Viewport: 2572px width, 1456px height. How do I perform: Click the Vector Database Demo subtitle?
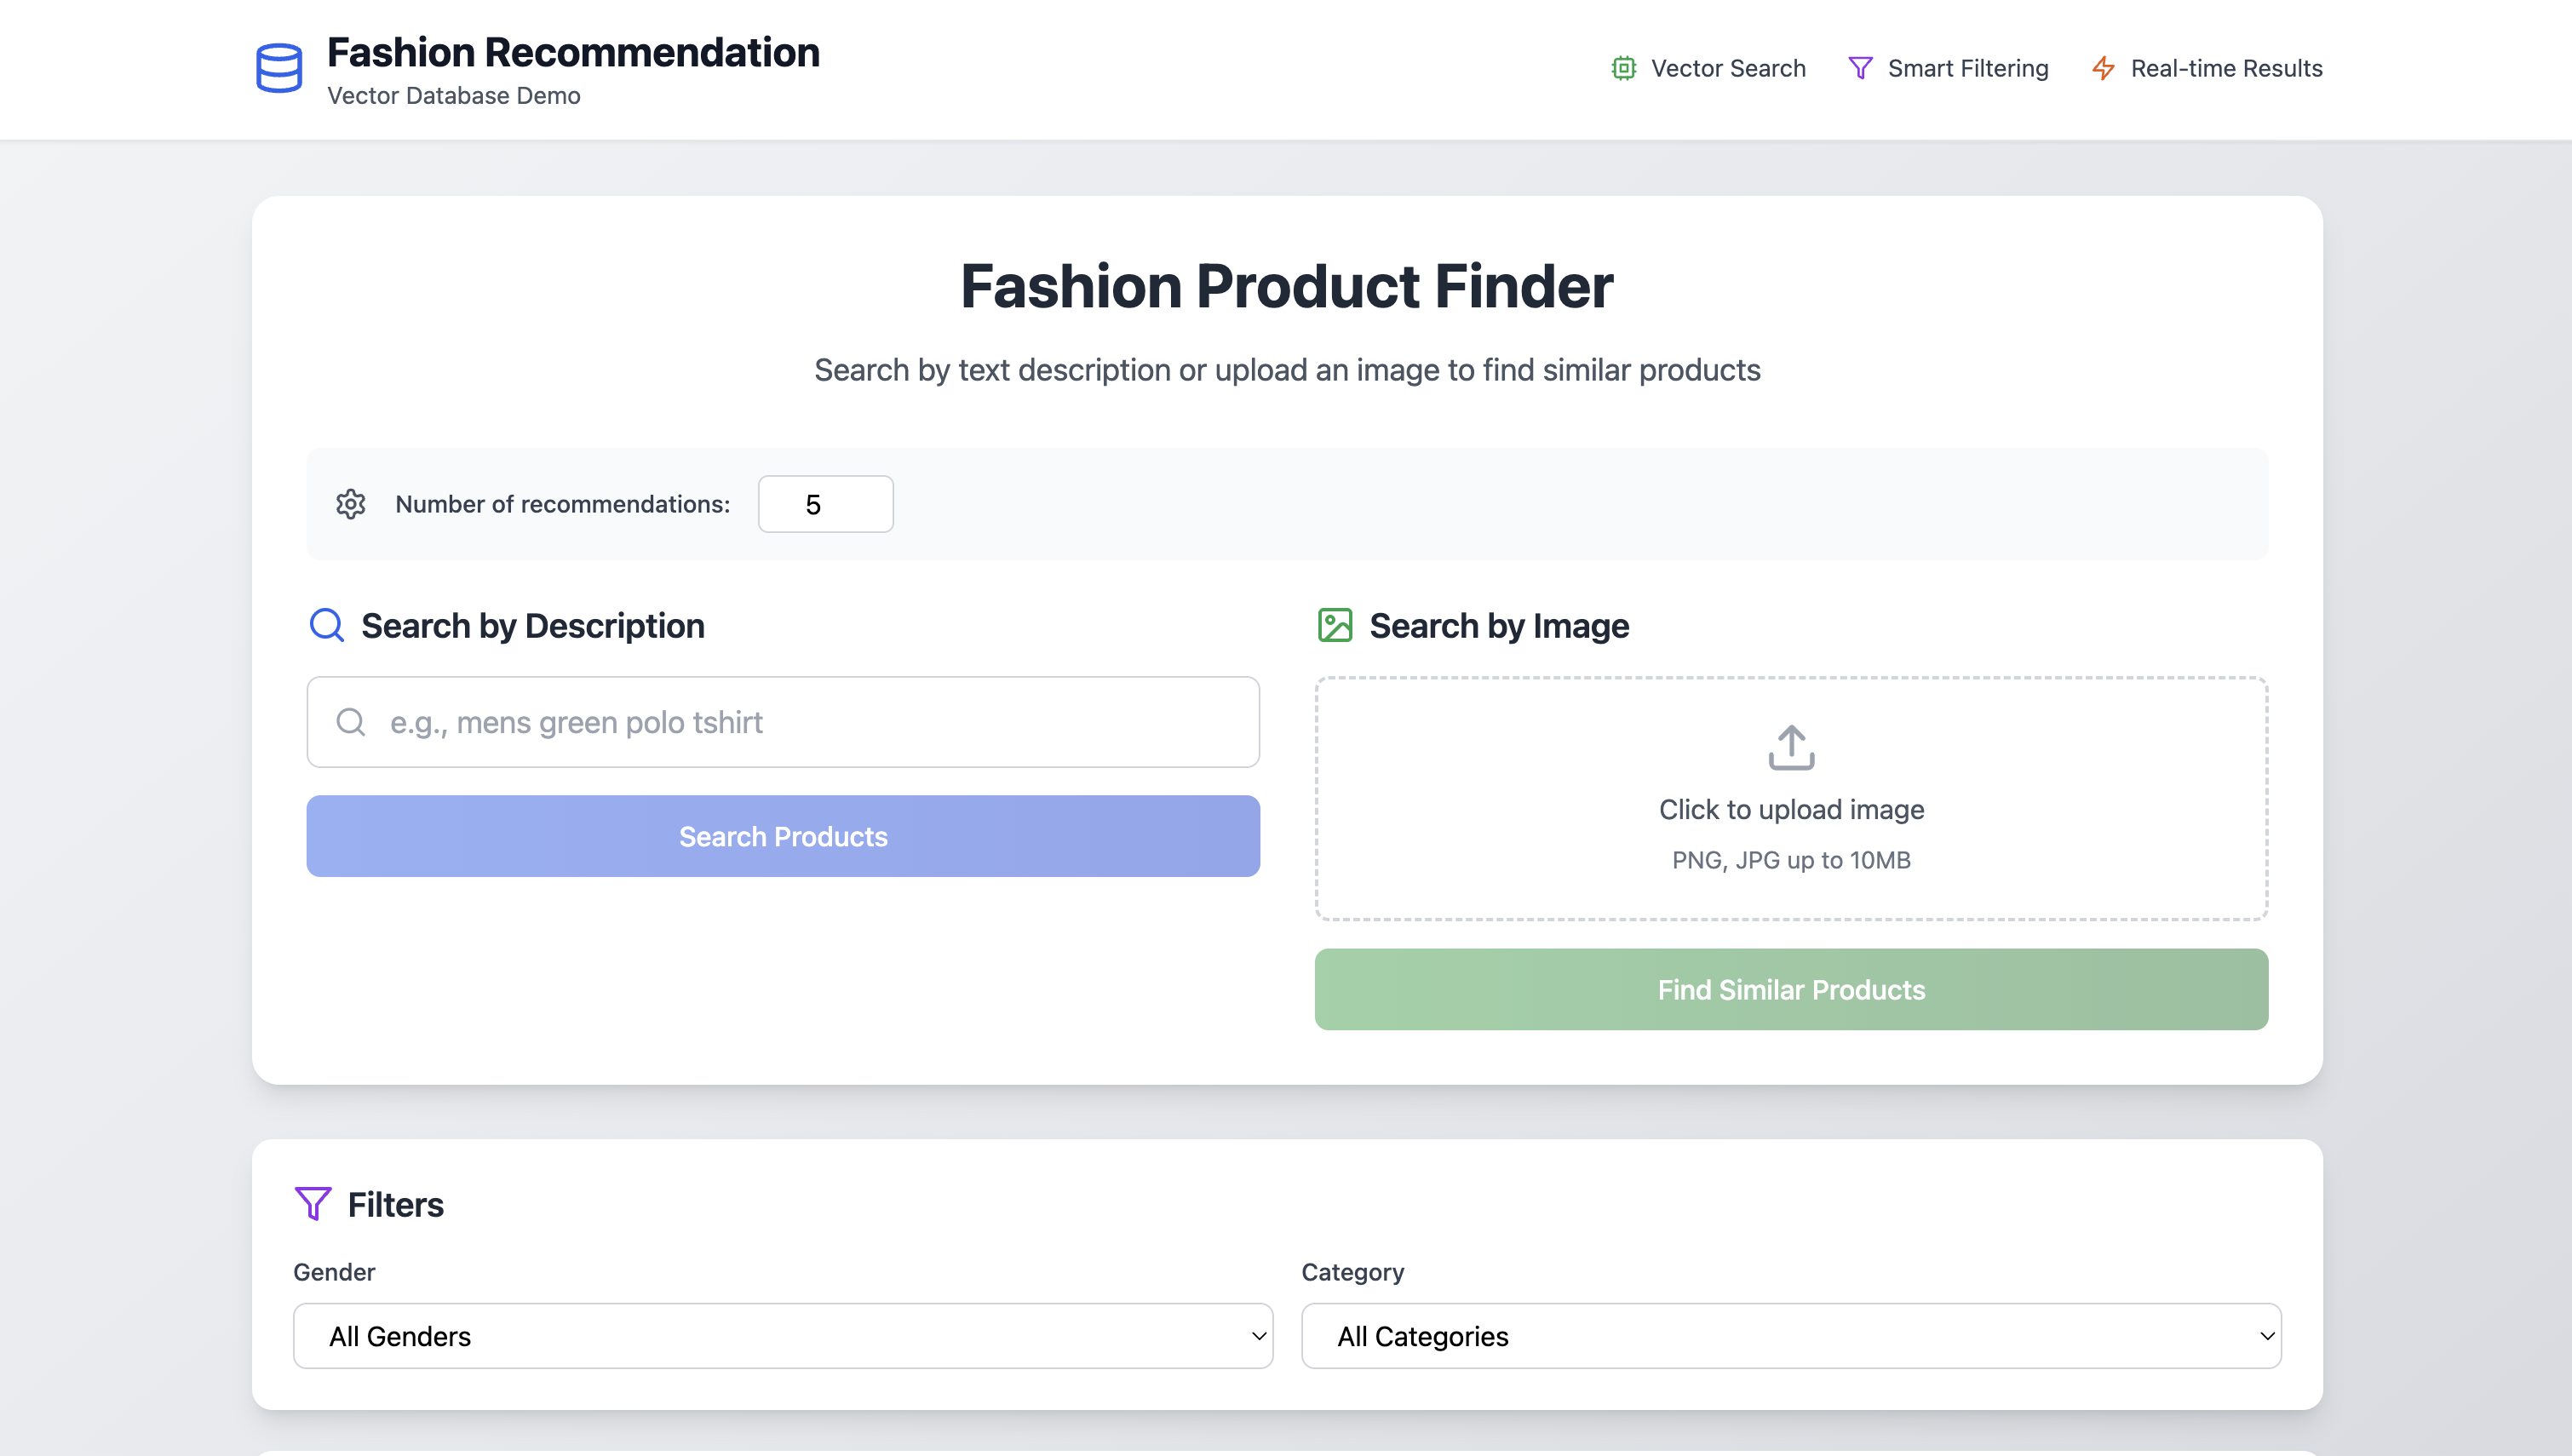[454, 95]
